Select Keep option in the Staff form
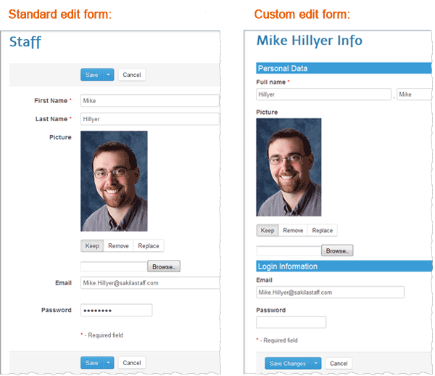435x376 pixels. point(92,246)
